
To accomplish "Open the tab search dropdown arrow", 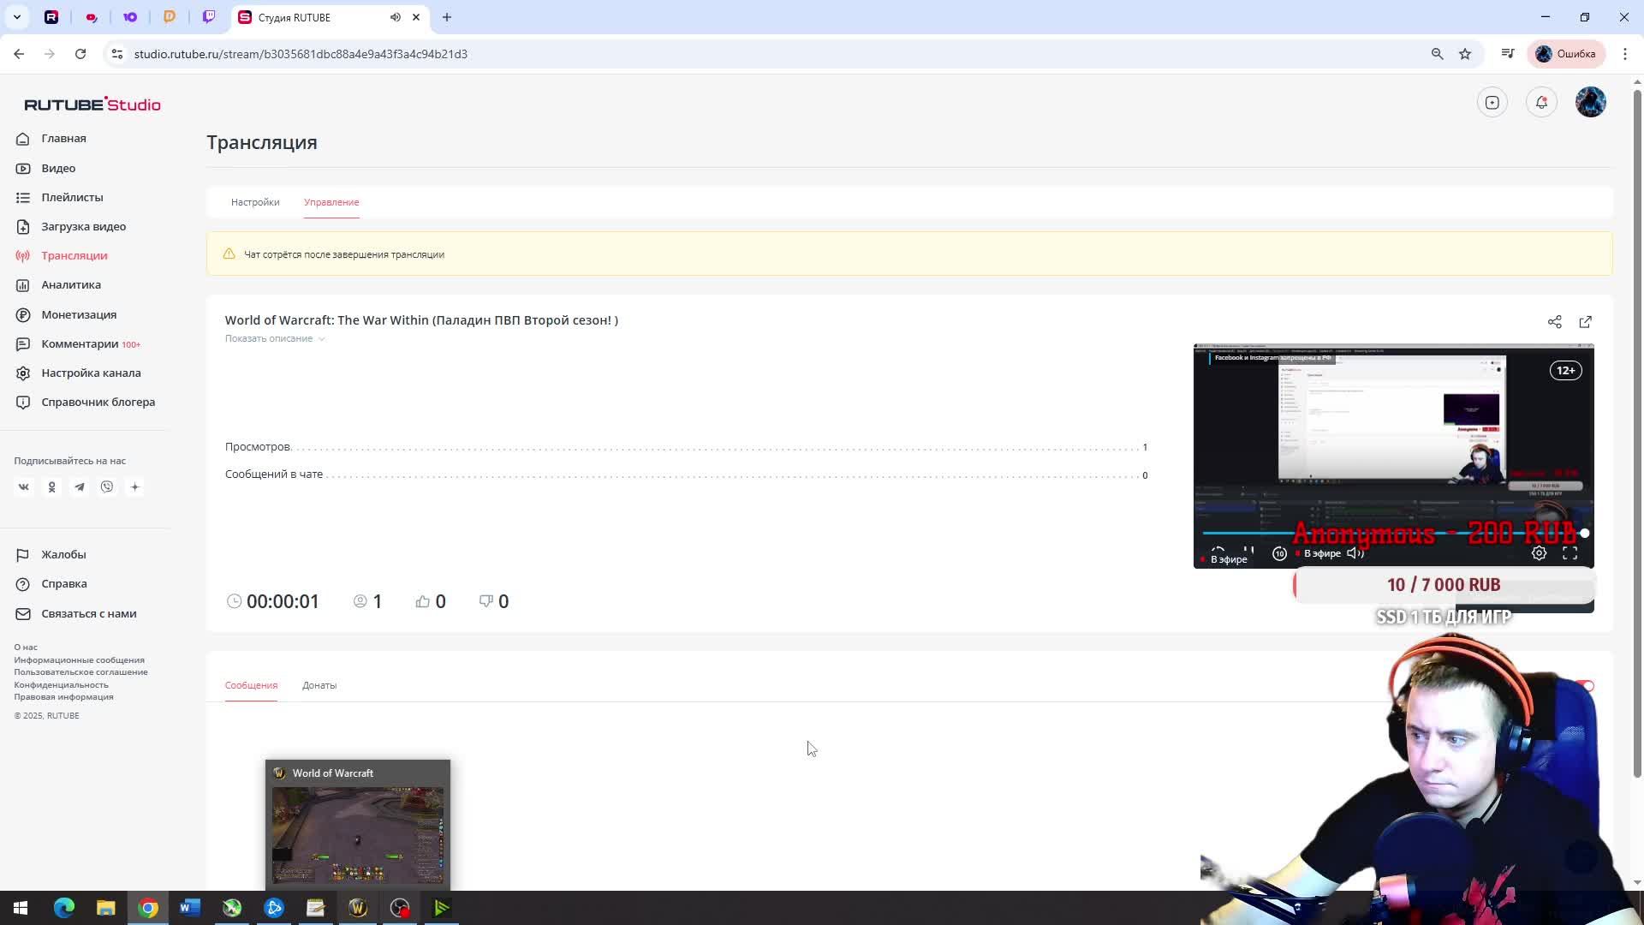I will click(16, 17).
